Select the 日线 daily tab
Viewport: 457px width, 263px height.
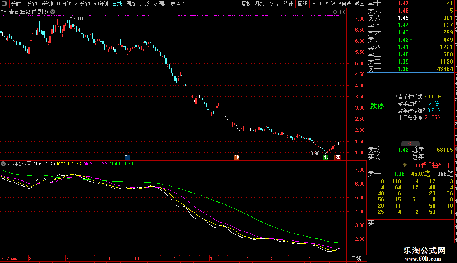tap(117, 4)
